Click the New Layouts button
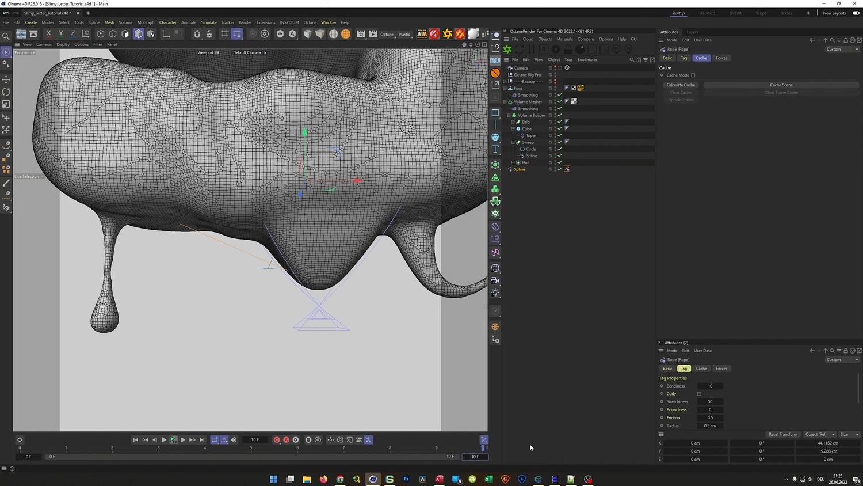This screenshot has width=863, height=486. 834,13
